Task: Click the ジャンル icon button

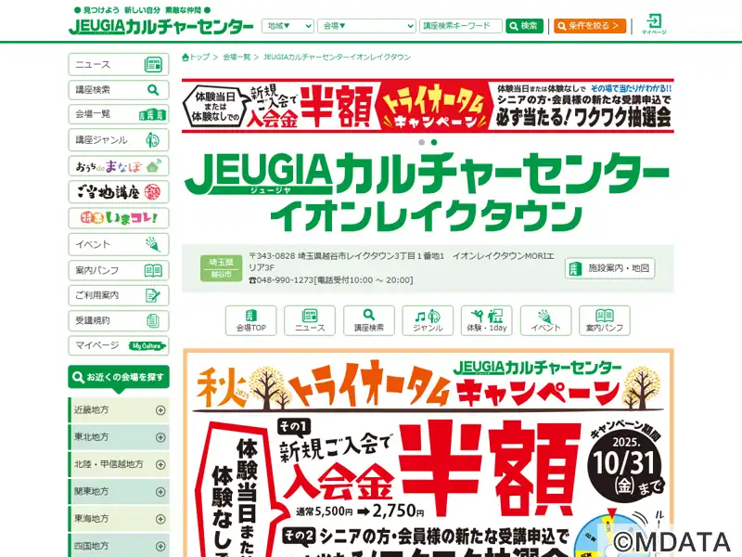Action: pyautogui.click(x=428, y=320)
